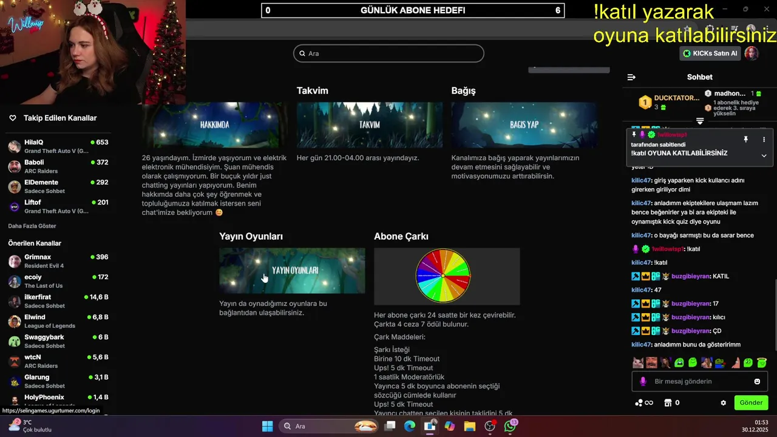Open the YAYIN OYUNLARI banner link
Image resolution: width=777 pixels, height=437 pixels.
[292, 271]
